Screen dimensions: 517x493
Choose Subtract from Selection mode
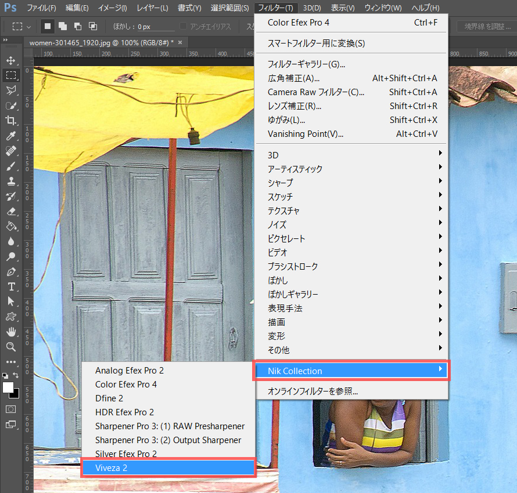coord(78,26)
